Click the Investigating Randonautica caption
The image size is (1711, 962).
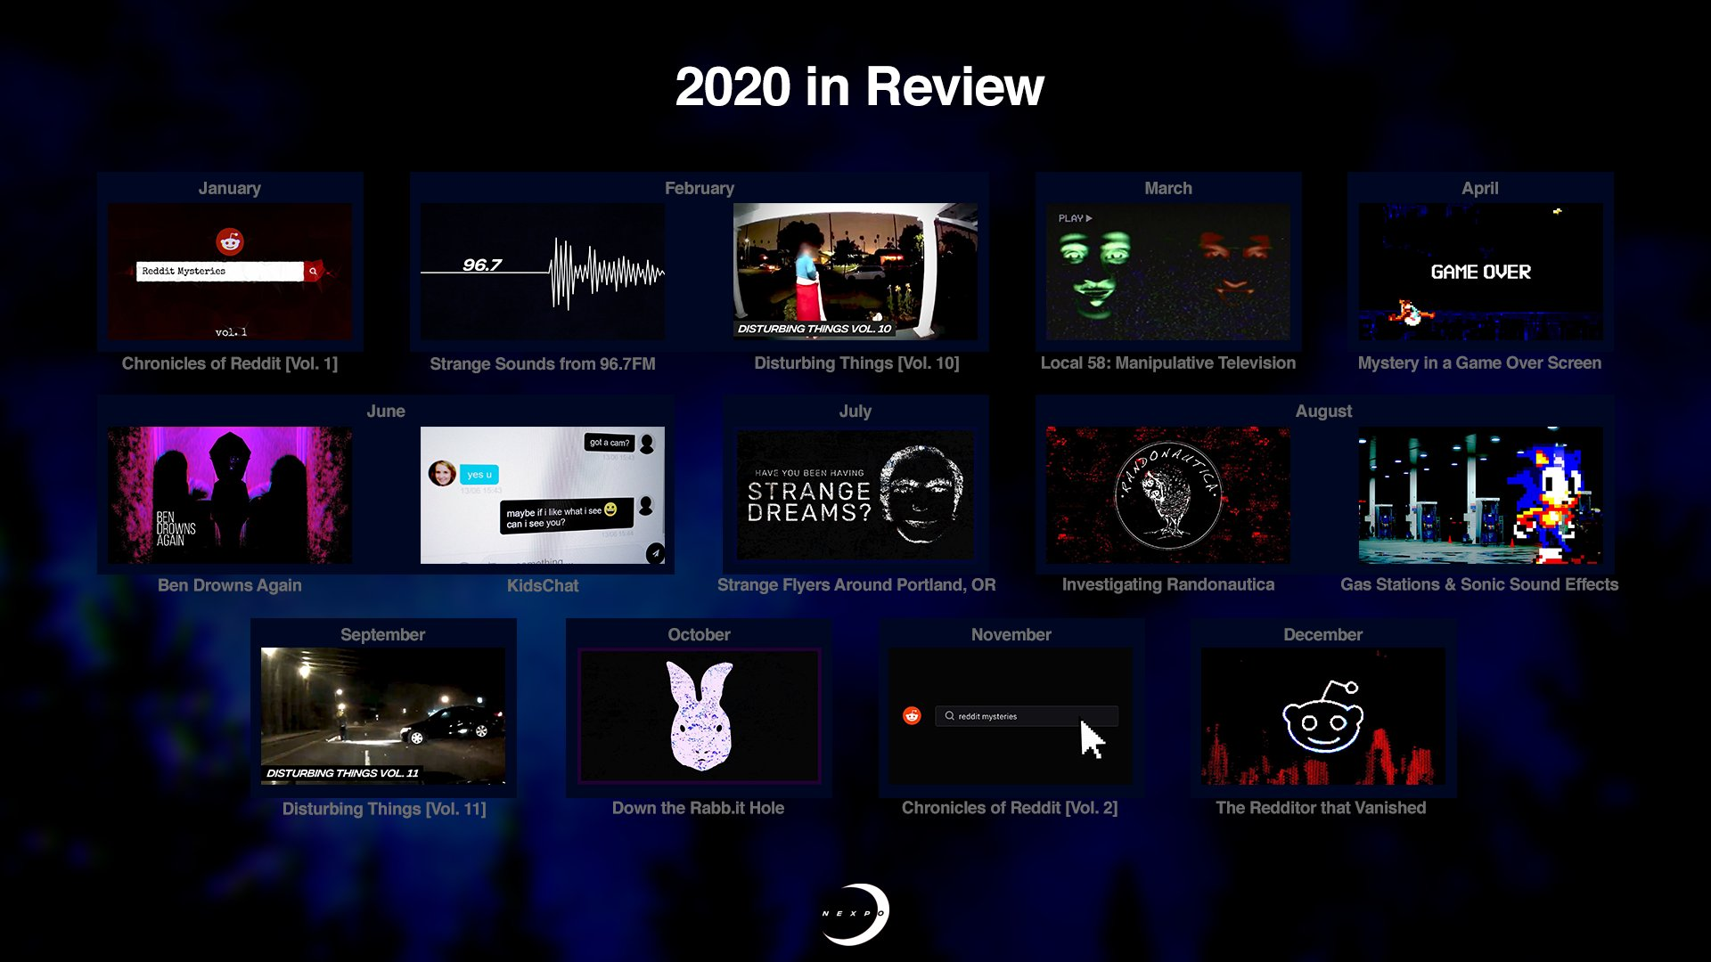[x=1168, y=584]
